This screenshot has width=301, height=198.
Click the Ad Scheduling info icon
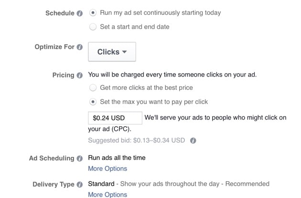80,158
